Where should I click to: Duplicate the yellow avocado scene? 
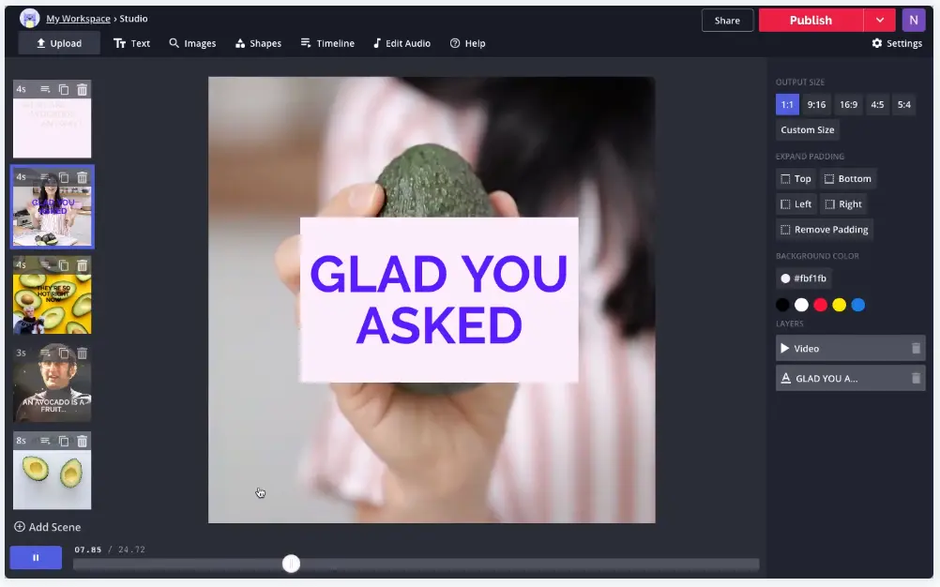coord(64,265)
